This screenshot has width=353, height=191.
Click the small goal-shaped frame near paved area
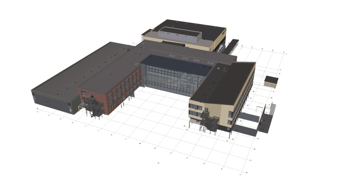pos(258,110)
